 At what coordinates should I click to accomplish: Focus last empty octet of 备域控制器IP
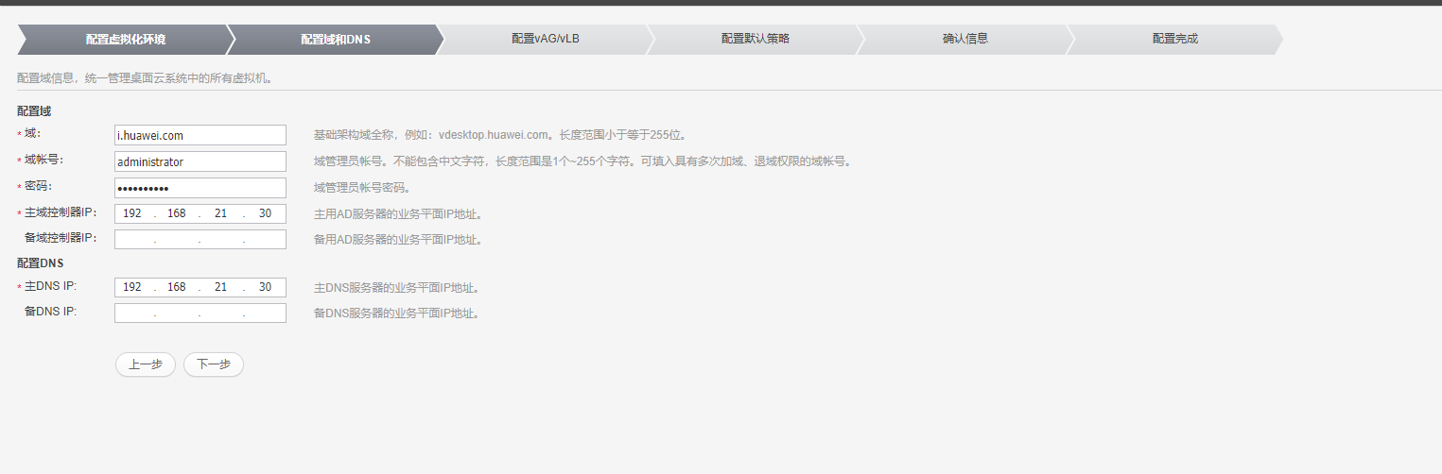pos(265,240)
